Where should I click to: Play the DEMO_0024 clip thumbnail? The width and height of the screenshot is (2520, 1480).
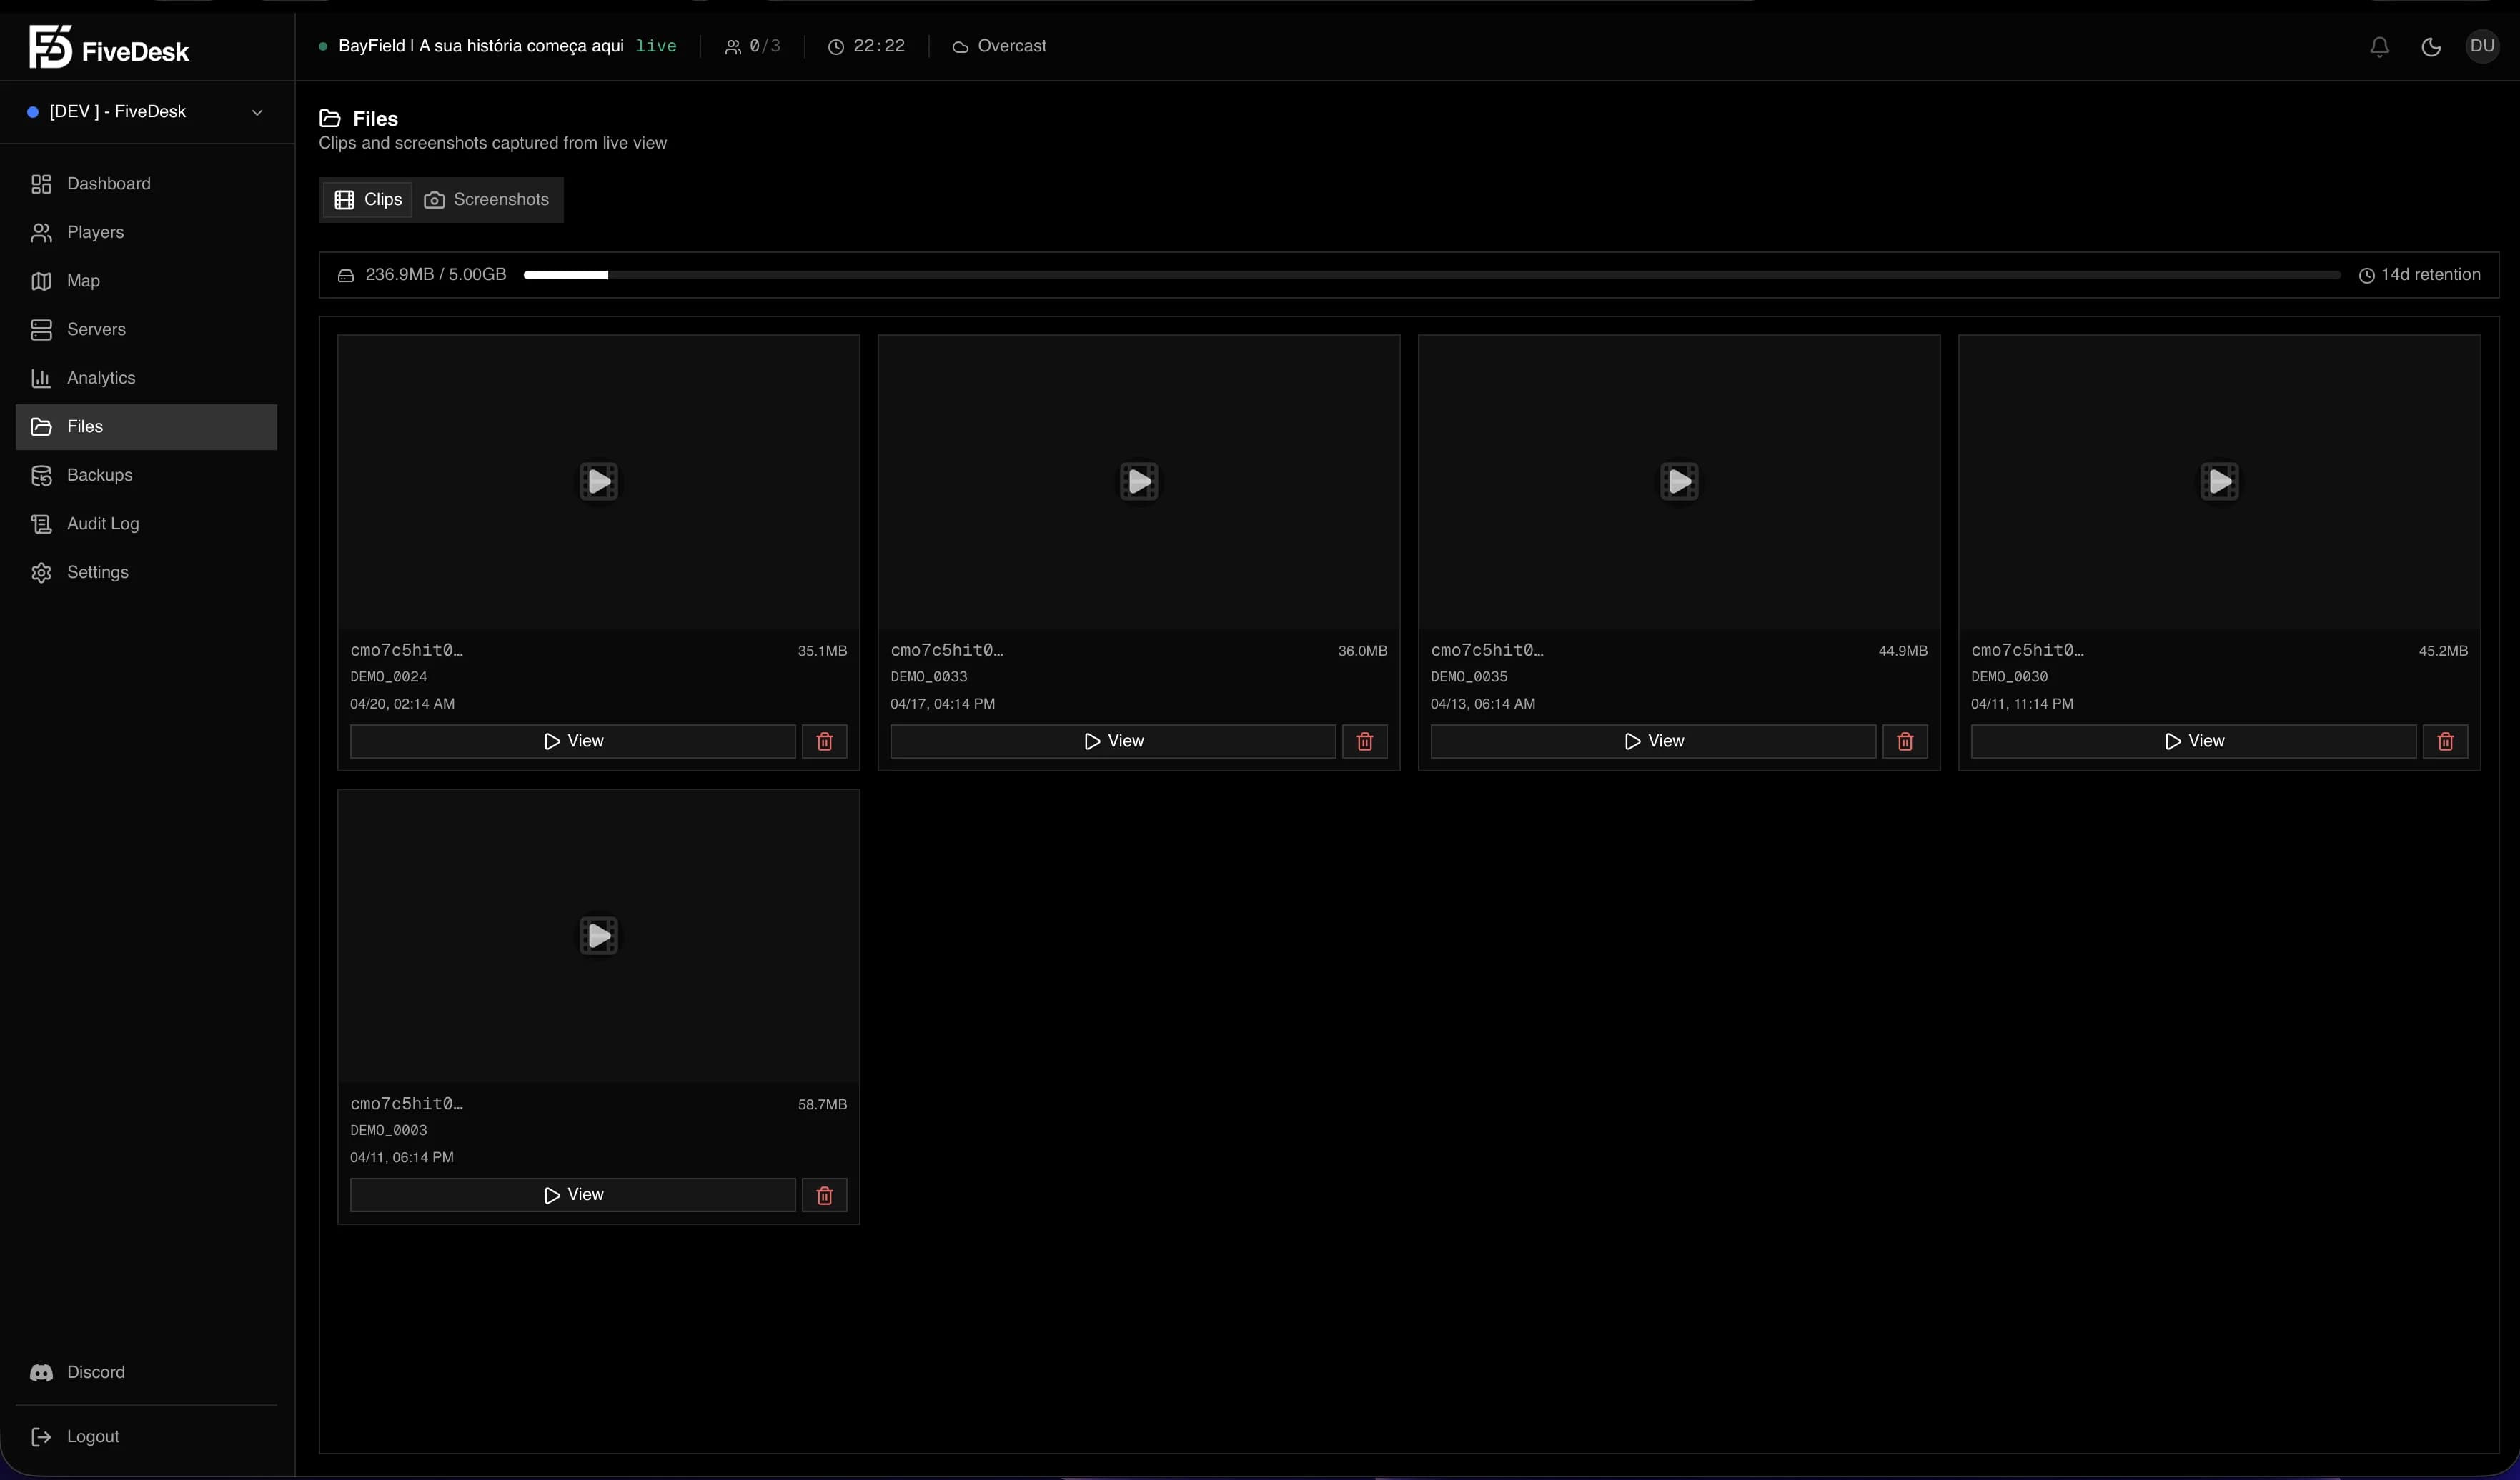coord(598,481)
